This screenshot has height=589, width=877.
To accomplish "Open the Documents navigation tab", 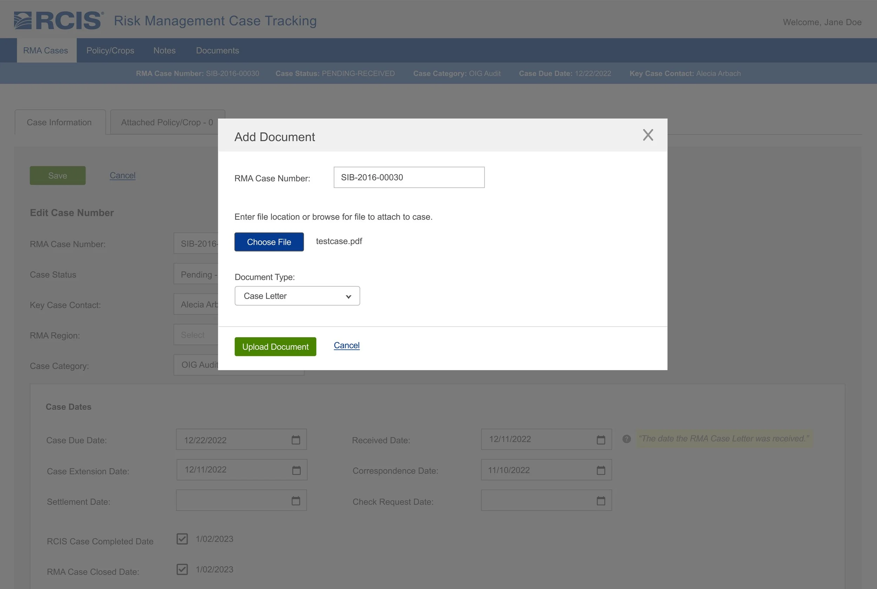I will (217, 50).
